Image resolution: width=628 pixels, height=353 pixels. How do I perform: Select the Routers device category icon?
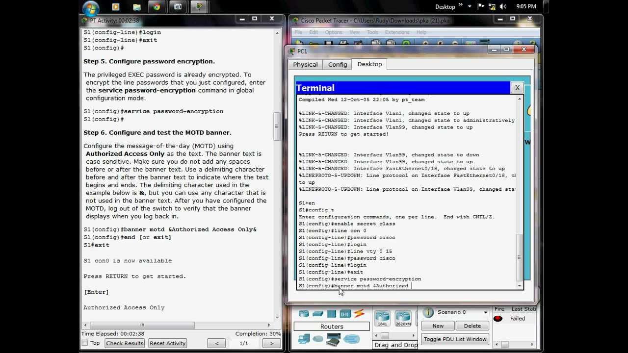tap(304, 314)
